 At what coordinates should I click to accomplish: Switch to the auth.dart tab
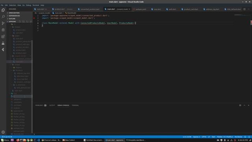[172, 9]
